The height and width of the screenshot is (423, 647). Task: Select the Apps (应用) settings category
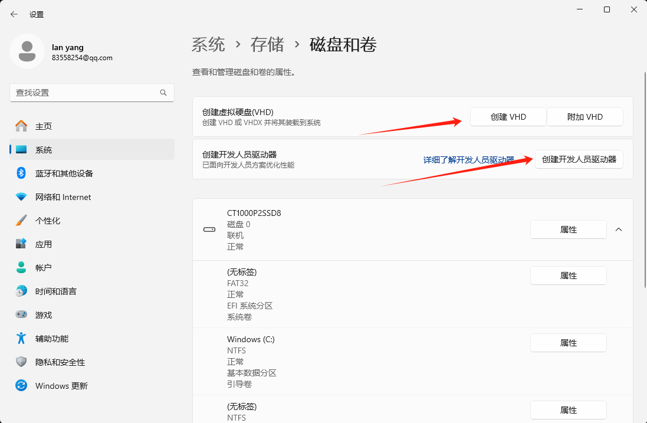[92, 244]
